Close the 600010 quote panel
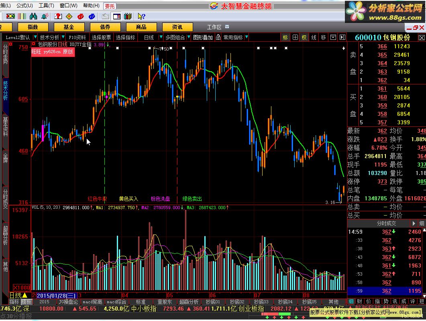Screen dimensions: 426x321 pyautogui.click(x=421, y=37)
